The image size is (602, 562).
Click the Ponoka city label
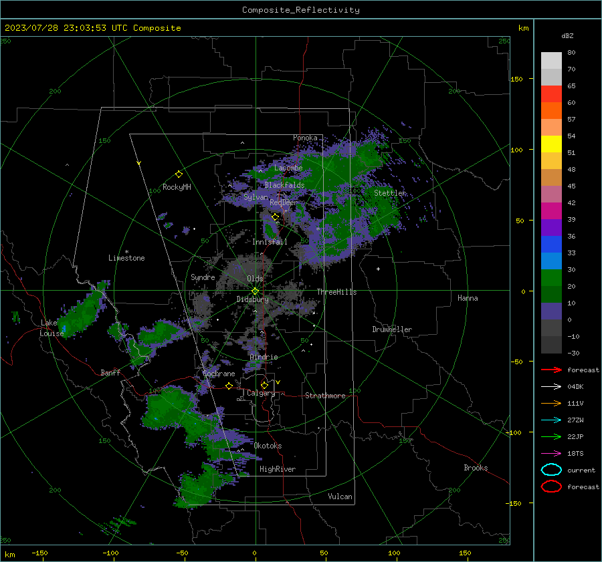(x=305, y=138)
